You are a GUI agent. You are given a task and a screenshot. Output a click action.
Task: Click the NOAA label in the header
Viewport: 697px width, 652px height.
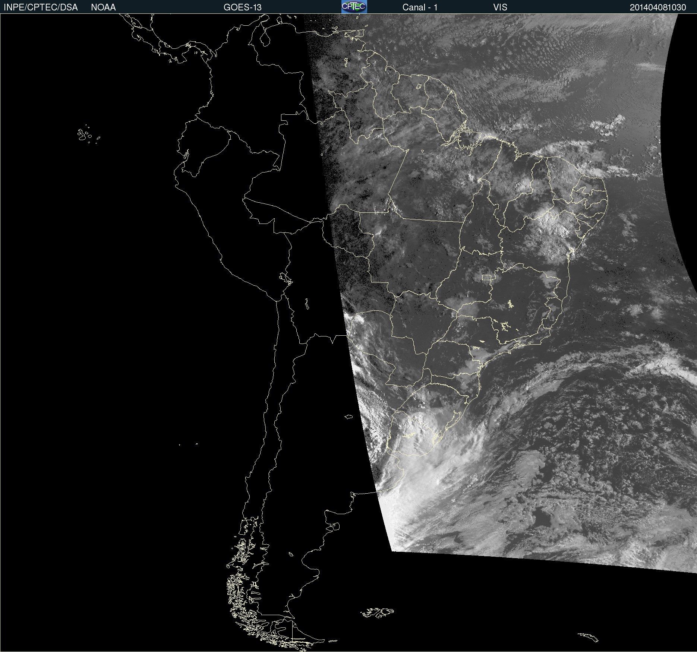point(103,7)
